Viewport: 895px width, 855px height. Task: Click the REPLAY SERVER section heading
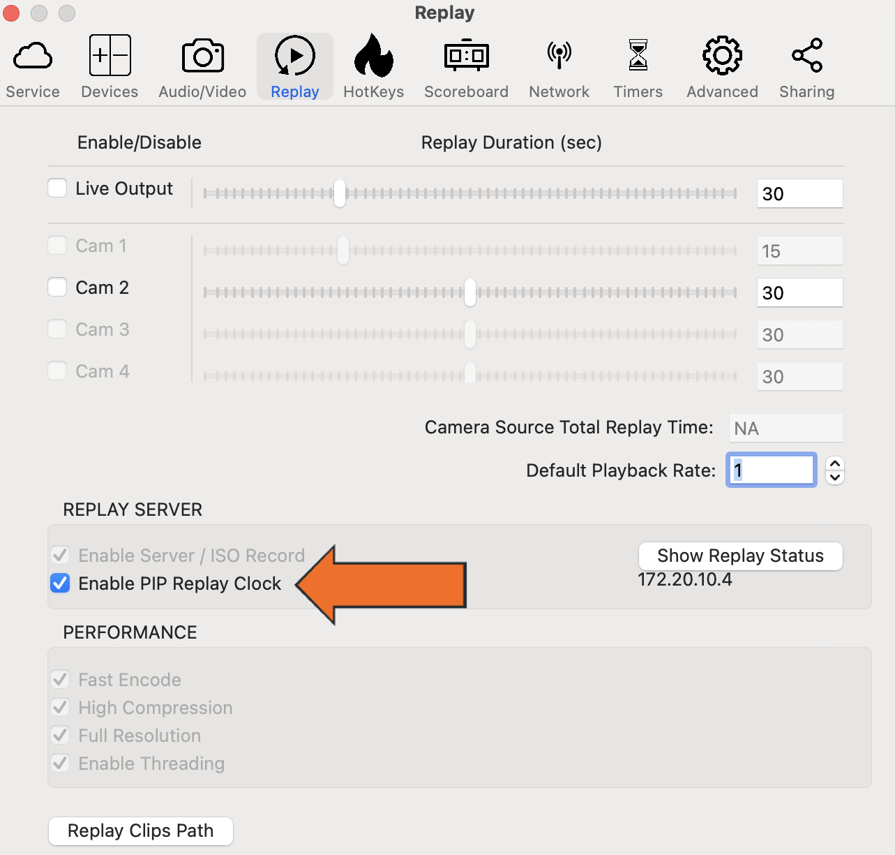133,510
